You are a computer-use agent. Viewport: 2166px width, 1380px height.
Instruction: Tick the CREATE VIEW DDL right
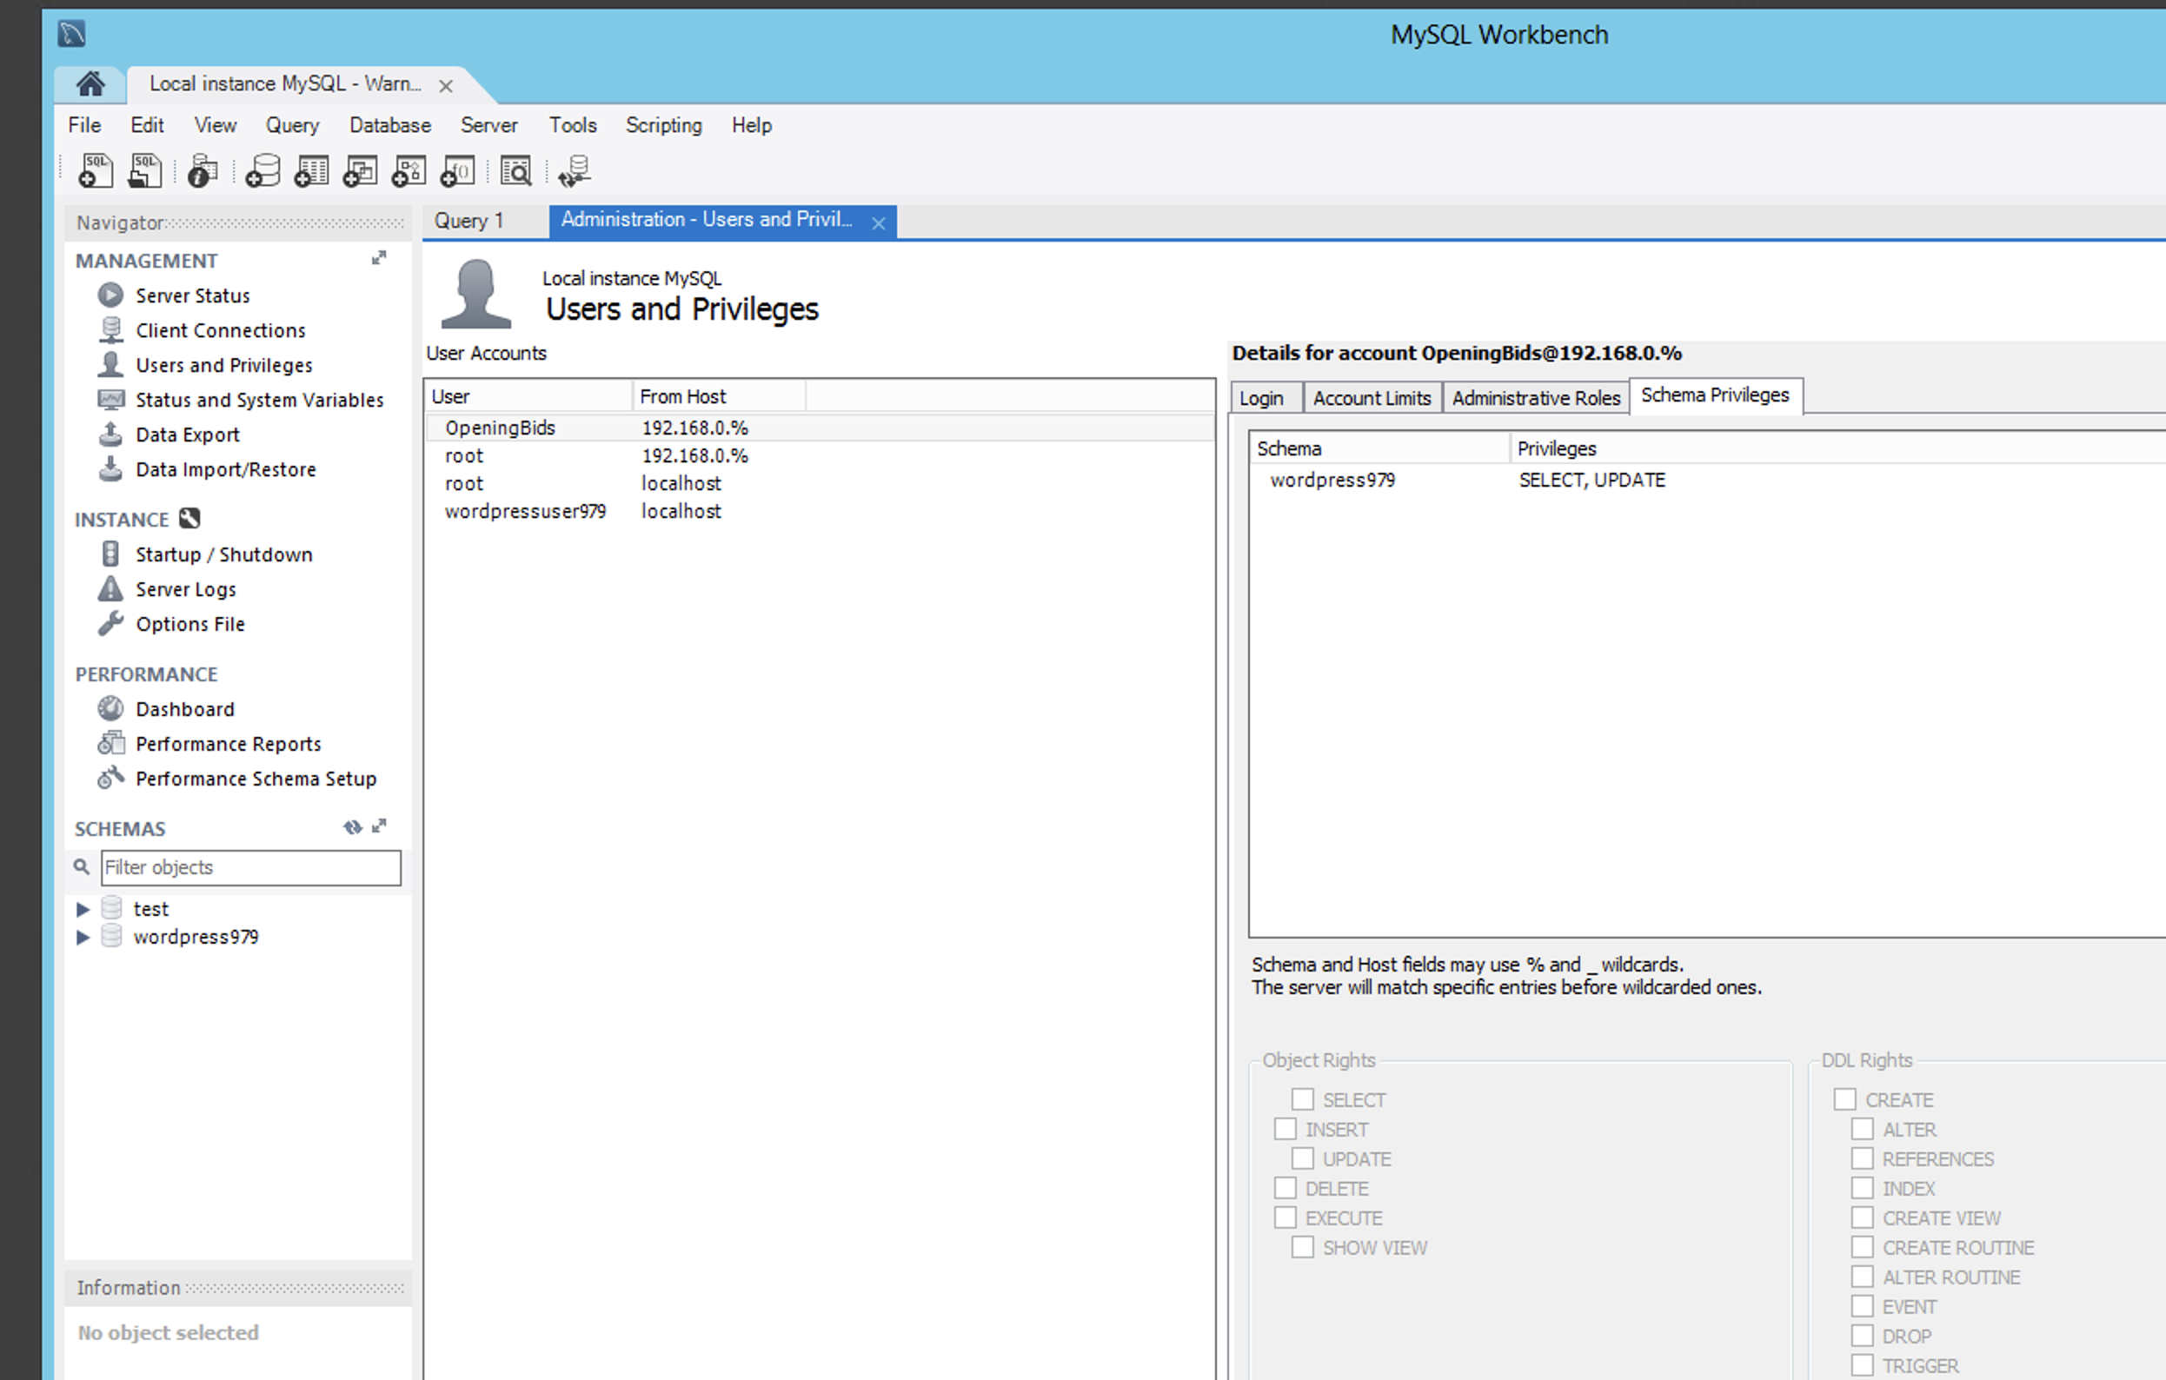pos(1862,1218)
